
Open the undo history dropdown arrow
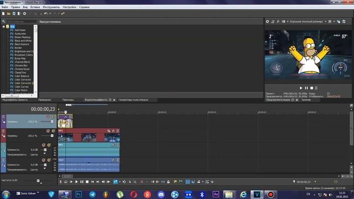pos(50,13)
